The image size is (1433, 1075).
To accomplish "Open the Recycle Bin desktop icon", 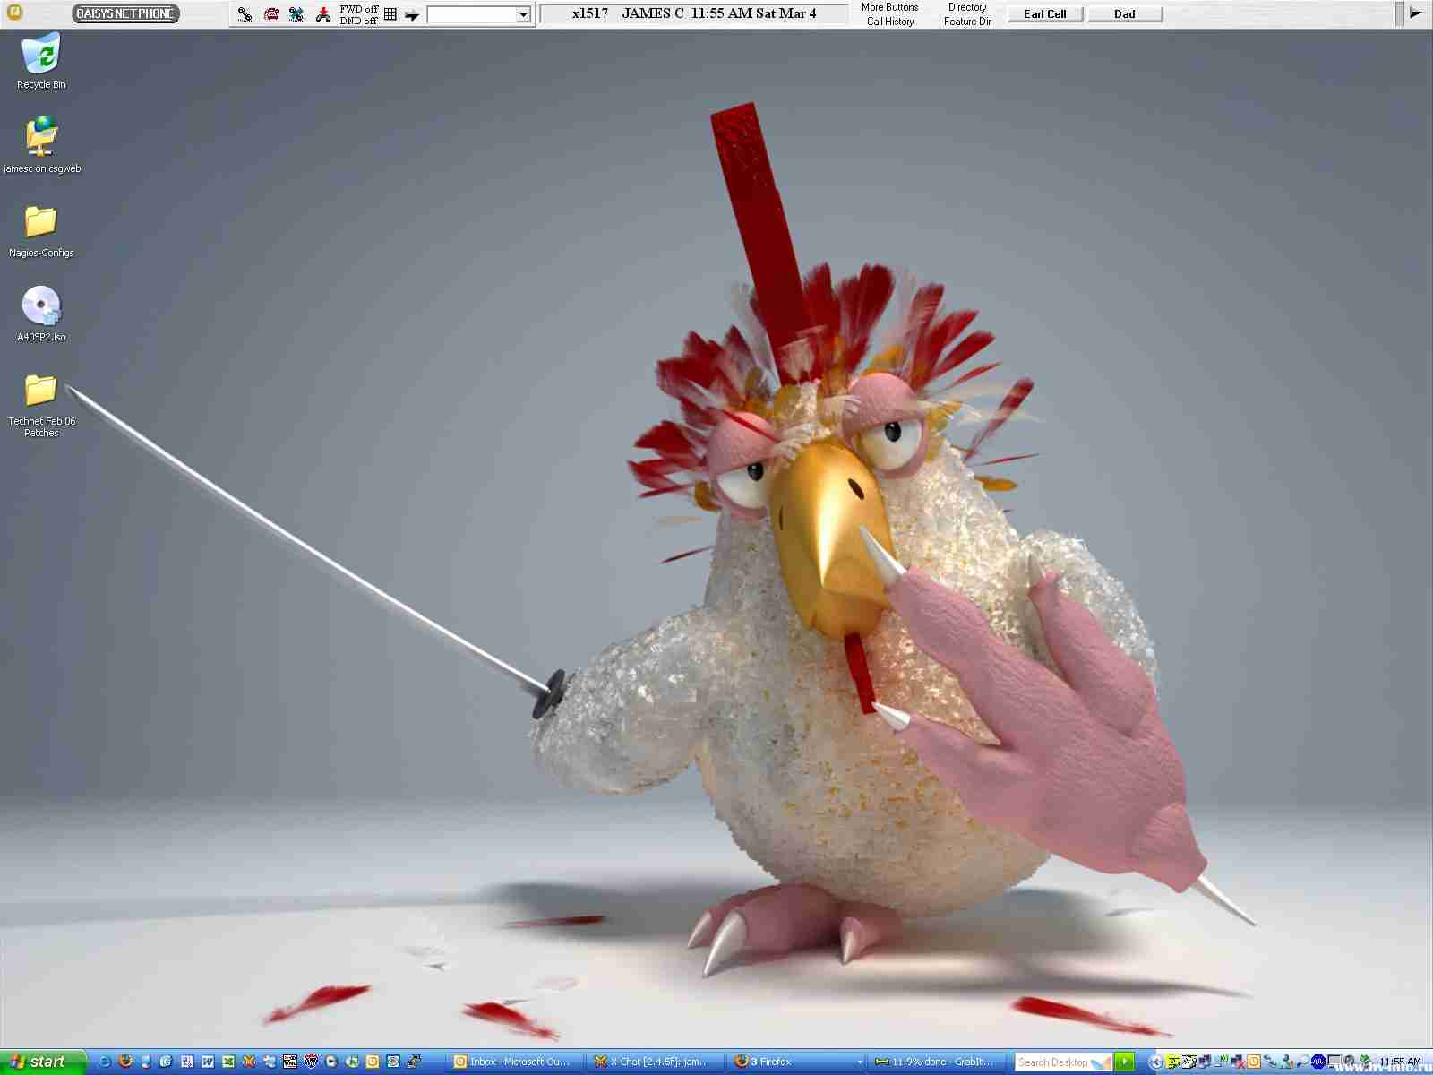I will click(41, 61).
